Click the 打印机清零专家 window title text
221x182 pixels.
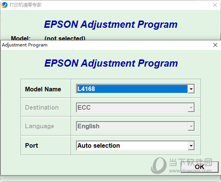[x=25, y=5]
